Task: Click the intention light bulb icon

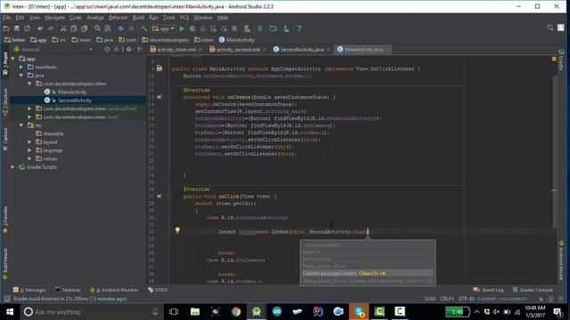Action: [x=177, y=230]
